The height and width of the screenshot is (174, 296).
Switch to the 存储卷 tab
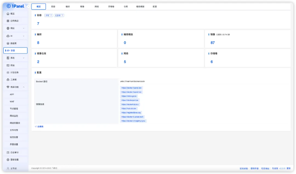pyautogui.click(x=111, y=6)
